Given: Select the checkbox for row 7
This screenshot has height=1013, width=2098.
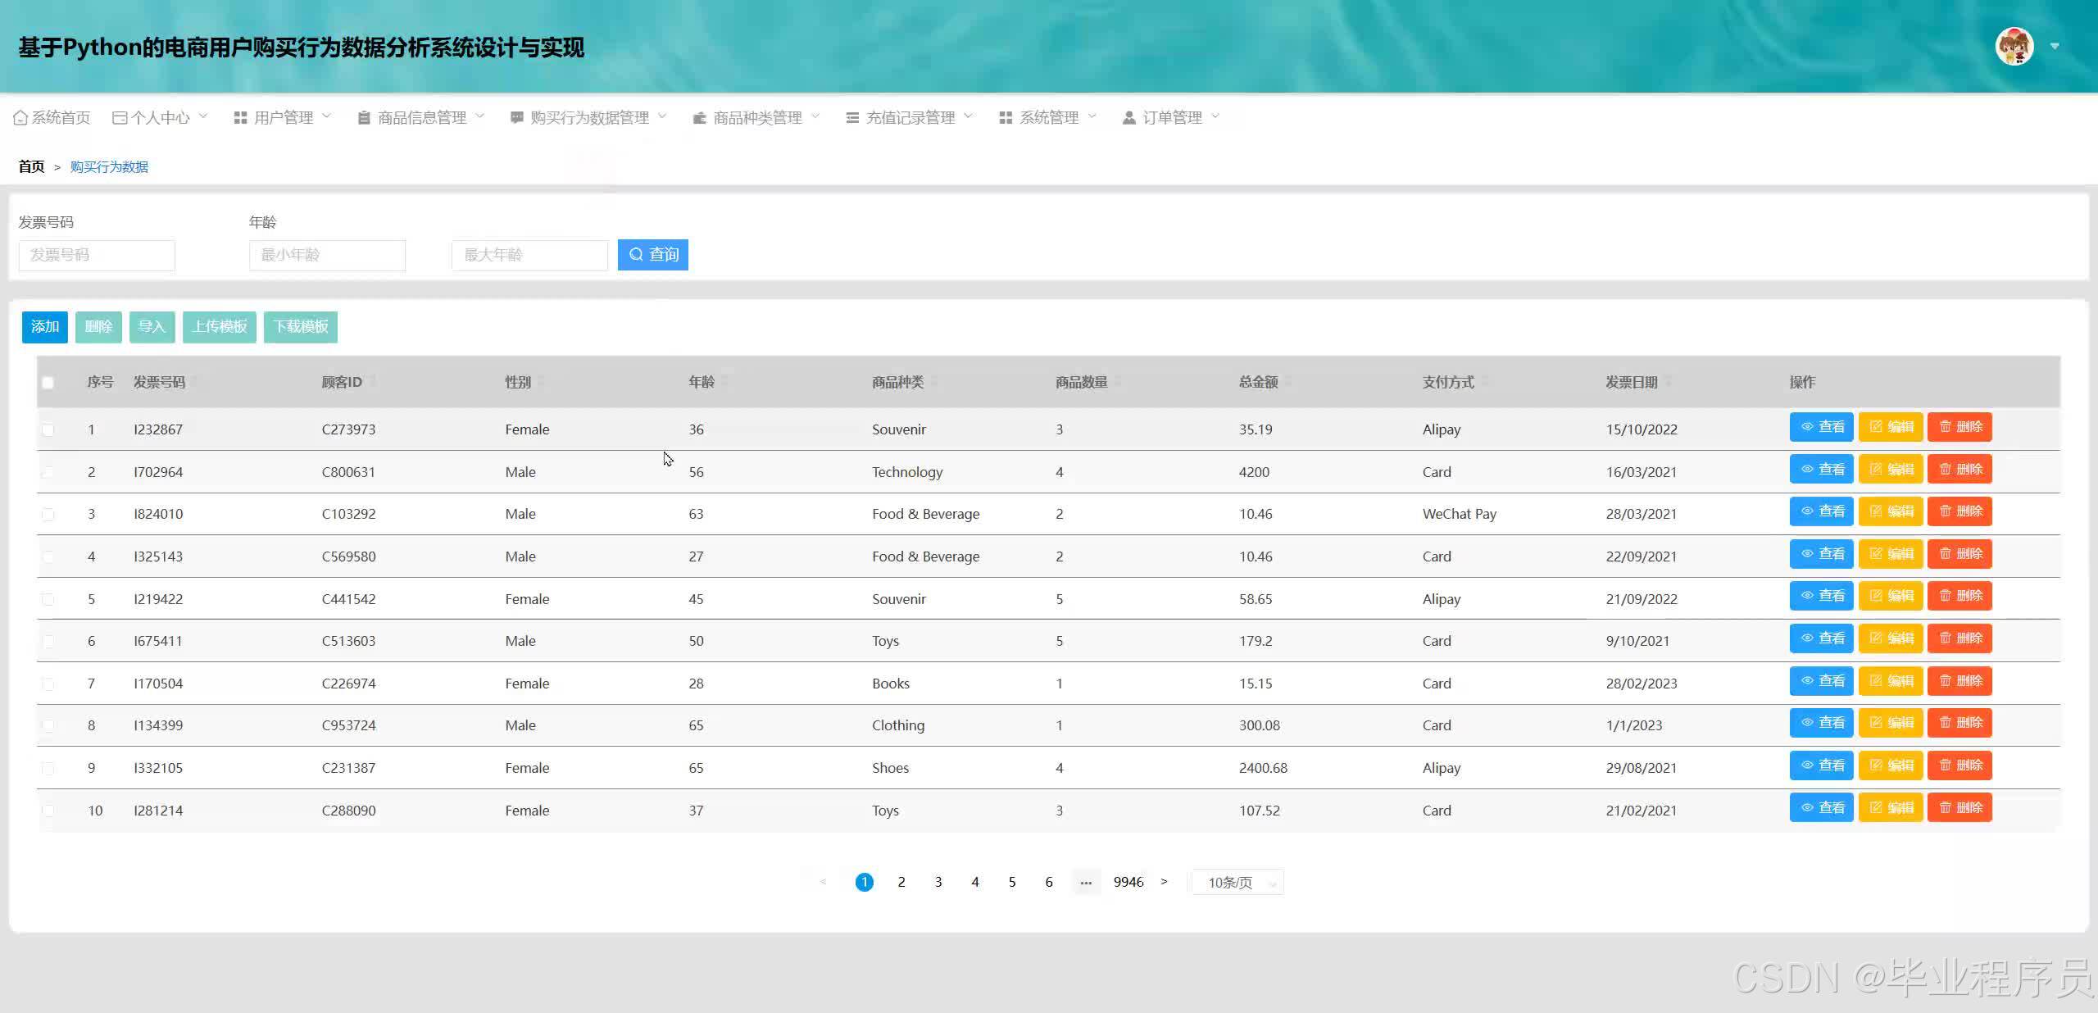Looking at the screenshot, I should tap(48, 684).
